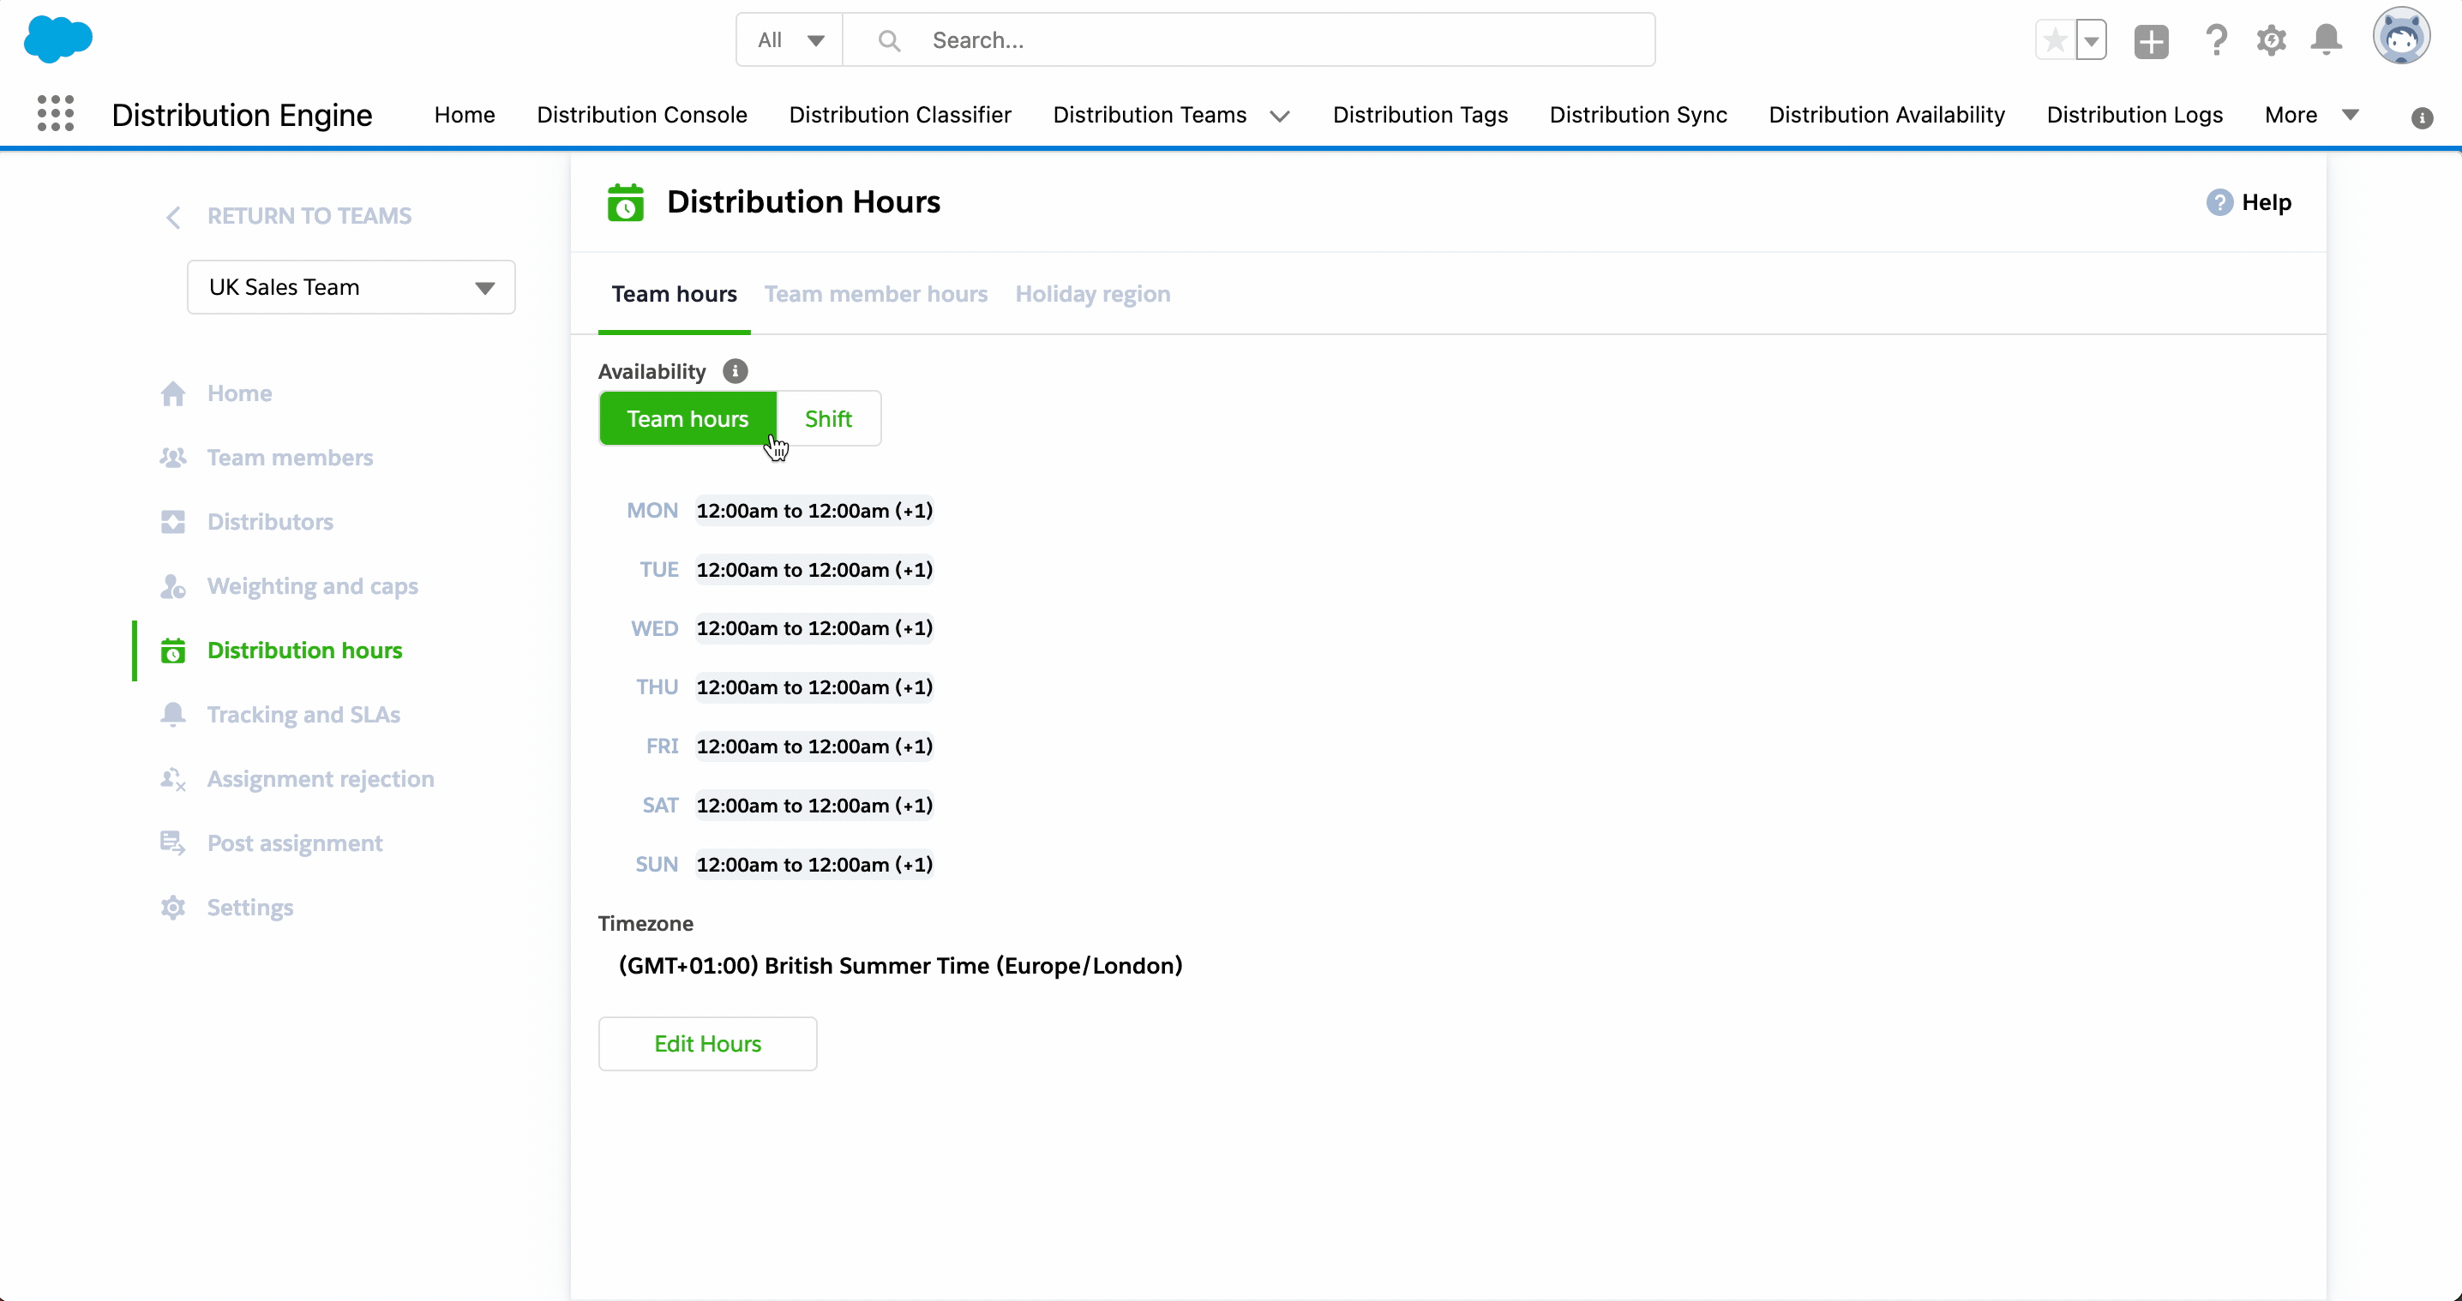Open Distributors in the sidebar
The width and height of the screenshot is (2462, 1301).
[x=269, y=522]
